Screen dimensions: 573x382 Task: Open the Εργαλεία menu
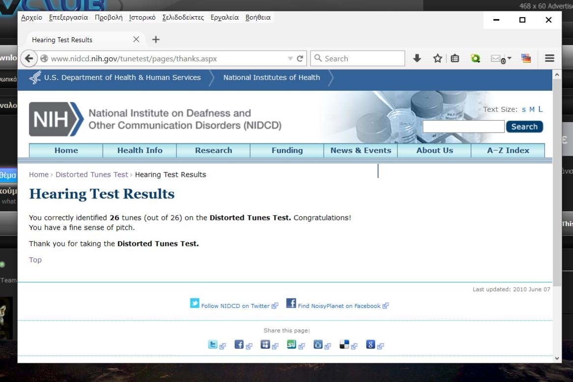pyautogui.click(x=224, y=17)
